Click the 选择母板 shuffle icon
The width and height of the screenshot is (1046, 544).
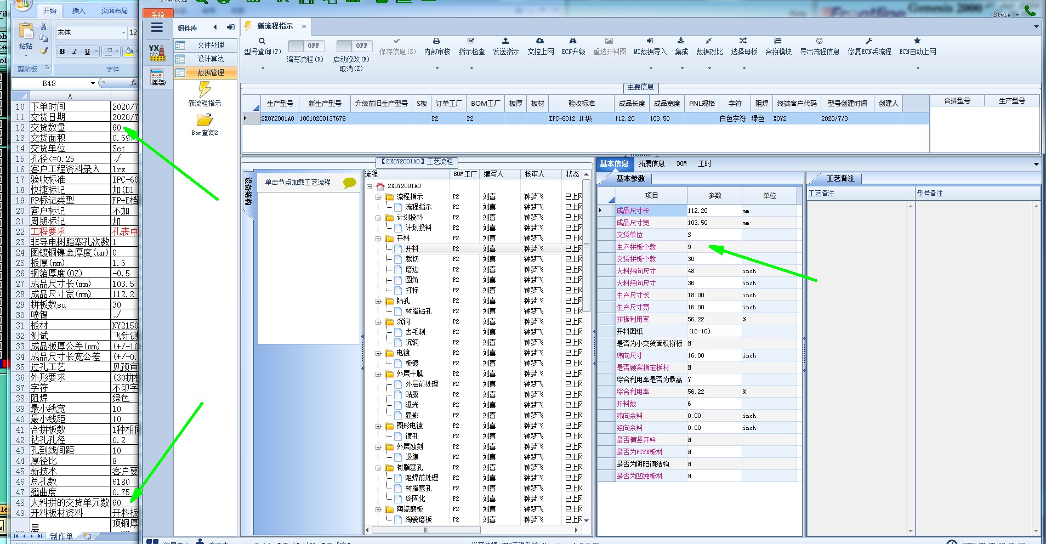click(x=743, y=41)
